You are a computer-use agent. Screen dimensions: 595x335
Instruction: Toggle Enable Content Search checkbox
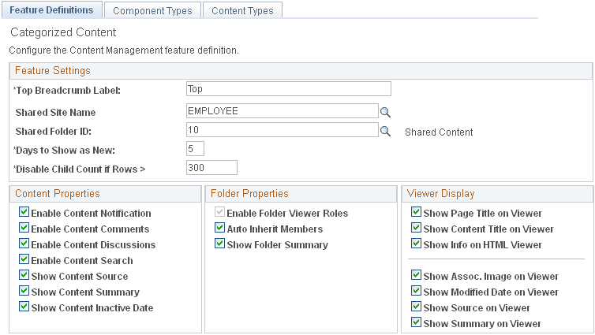tap(24, 260)
